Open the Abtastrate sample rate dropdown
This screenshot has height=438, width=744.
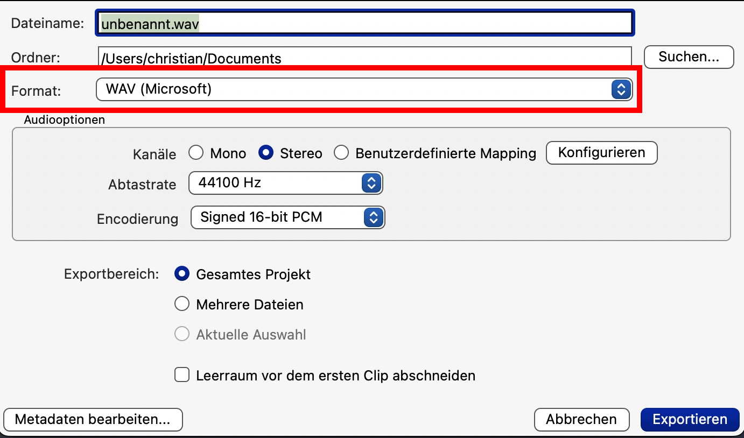tap(285, 183)
